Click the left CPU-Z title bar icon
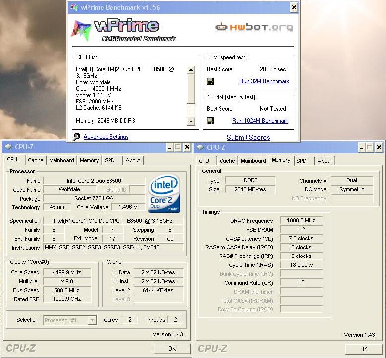The width and height of the screenshot is (386, 358). tap(8, 147)
